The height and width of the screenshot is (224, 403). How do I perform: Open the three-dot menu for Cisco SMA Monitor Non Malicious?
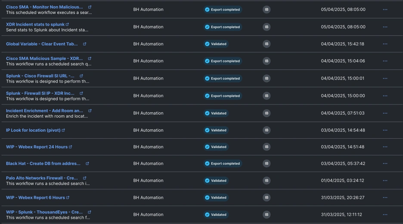385,9
